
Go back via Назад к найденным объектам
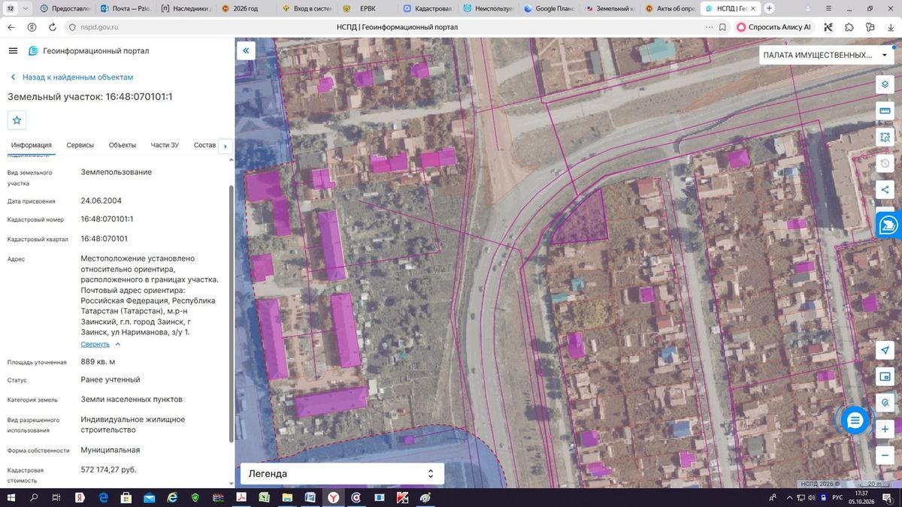point(71,77)
